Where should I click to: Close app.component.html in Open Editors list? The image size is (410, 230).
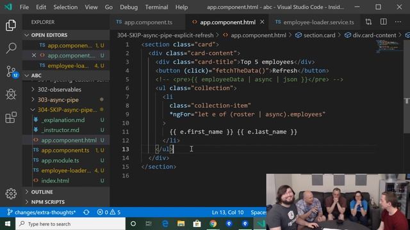click(34, 56)
